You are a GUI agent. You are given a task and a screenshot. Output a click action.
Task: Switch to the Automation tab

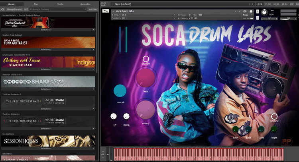click(x=85, y=4)
